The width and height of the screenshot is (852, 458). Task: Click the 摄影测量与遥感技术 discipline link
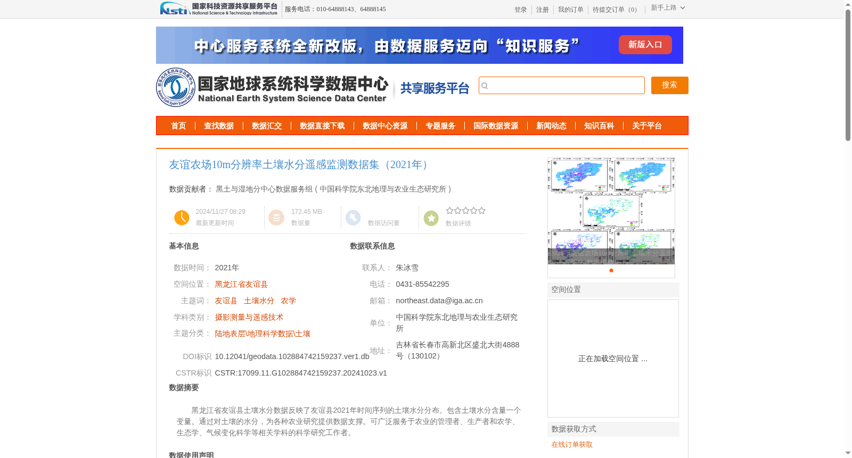click(x=249, y=318)
